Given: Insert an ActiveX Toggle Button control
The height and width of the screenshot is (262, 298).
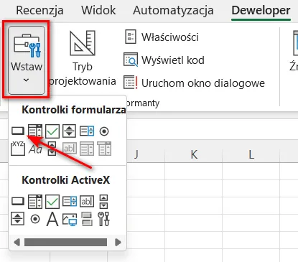Looking at the screenshot, I should tap(87, 219).
